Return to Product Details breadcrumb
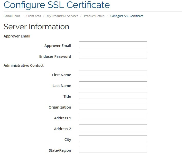 pyautogui.click(x=94, y=16)
